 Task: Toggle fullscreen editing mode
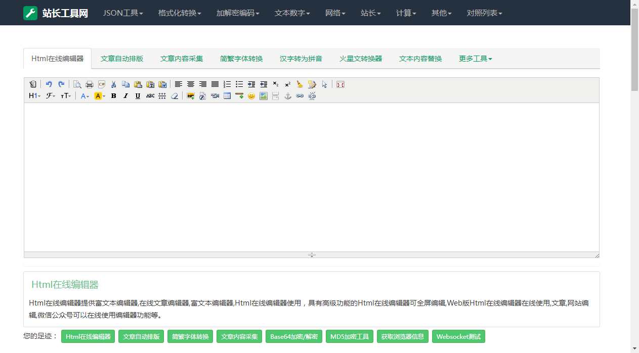click(x=340, y=84)
